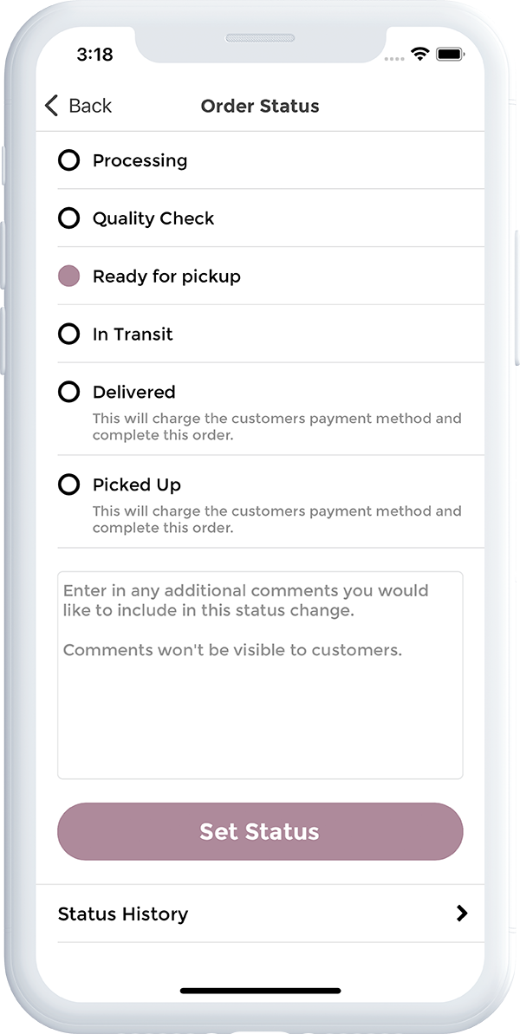Tap the status bar clock showing 3:18
This screenshot has width=520, height=1034.
pyautogui.click(x=94, y=54)
